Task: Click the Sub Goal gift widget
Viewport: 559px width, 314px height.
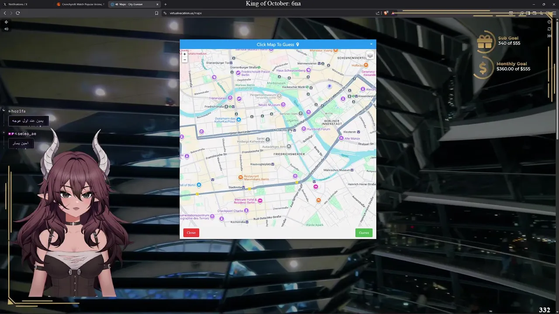Action: pyautogui.click(x=498, y=42)
